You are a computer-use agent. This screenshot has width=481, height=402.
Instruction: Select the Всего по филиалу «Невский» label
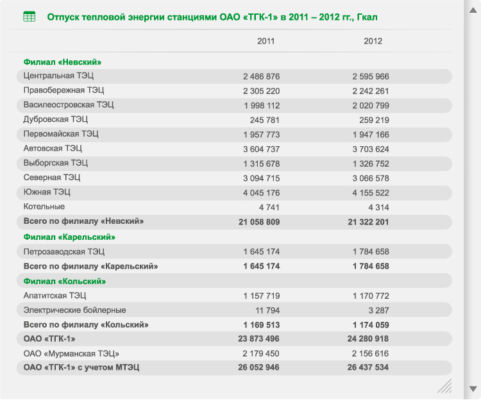(x=83, y=221)
